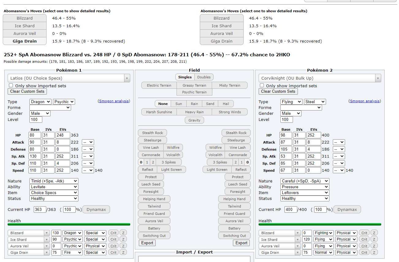Viewport: 399px width, 262px height.
Task: Enable Grassy Terrain
Action: coord(194,85)
